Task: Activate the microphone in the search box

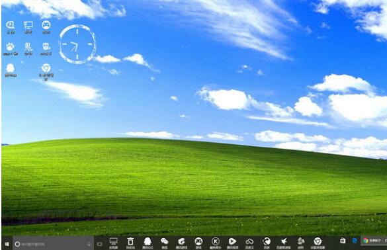Action: [x=89, y=244]
